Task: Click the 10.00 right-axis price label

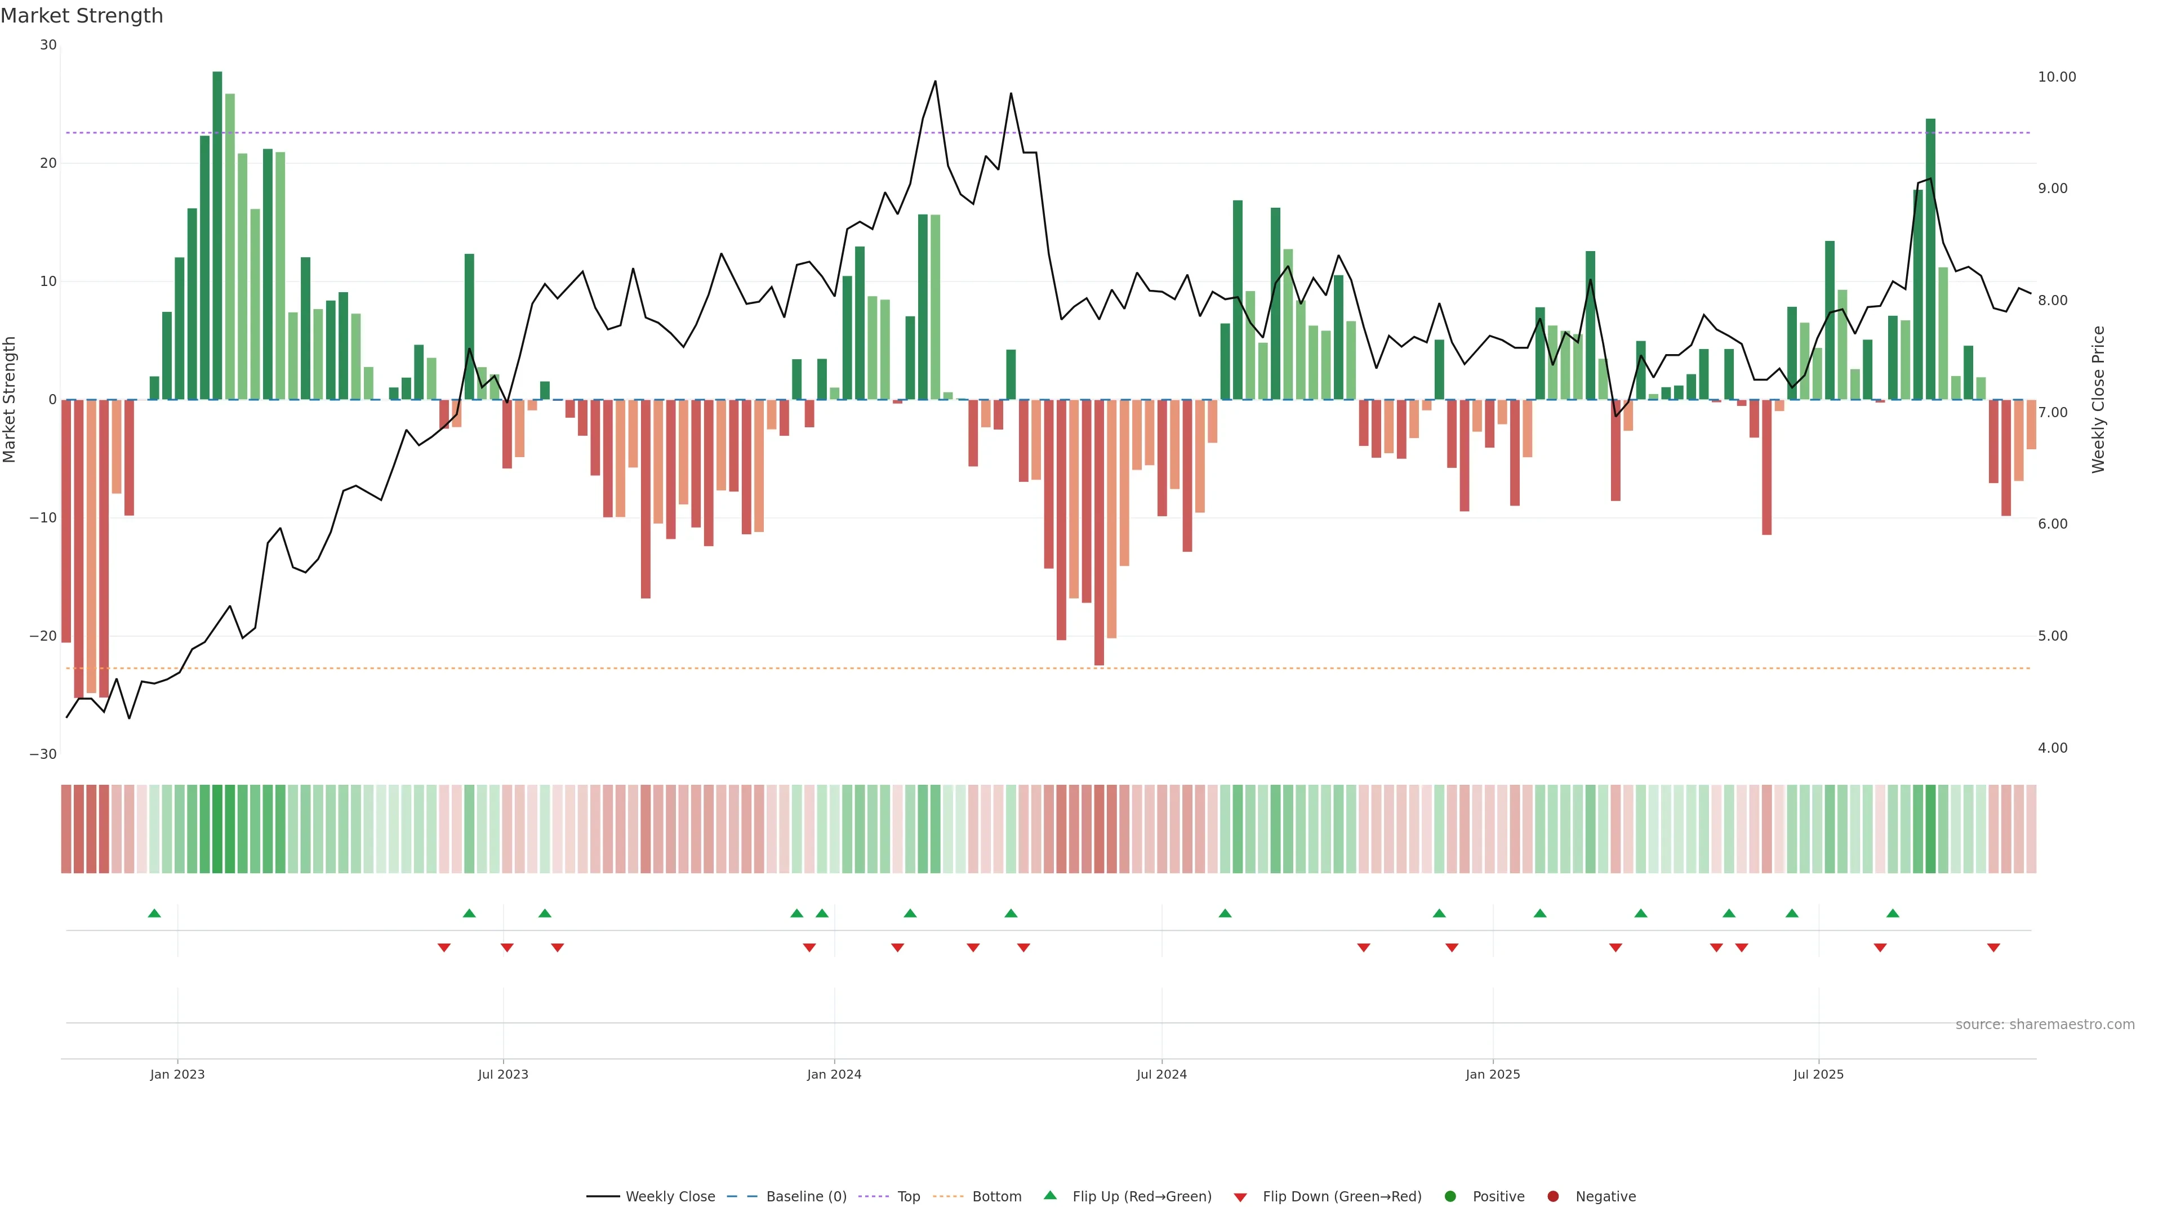Action: 2057,77
